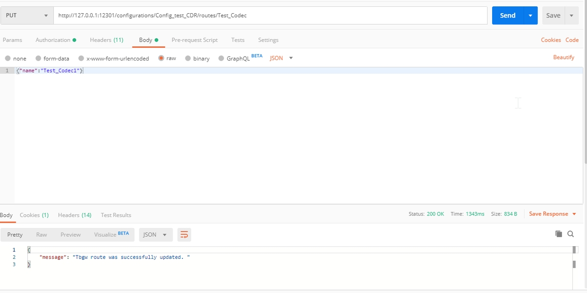Viewport: 587px width, 293px height.
Task: Open the PUT method dropdown
Action: pyautogui.click(x=26, y=16)
